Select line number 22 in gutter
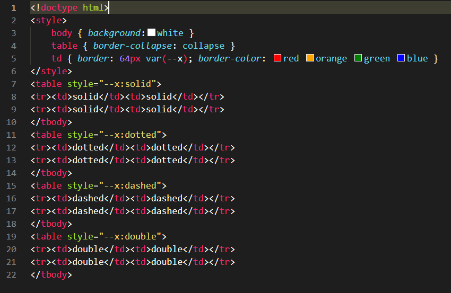The image size is (451, 293). (11, 274)
